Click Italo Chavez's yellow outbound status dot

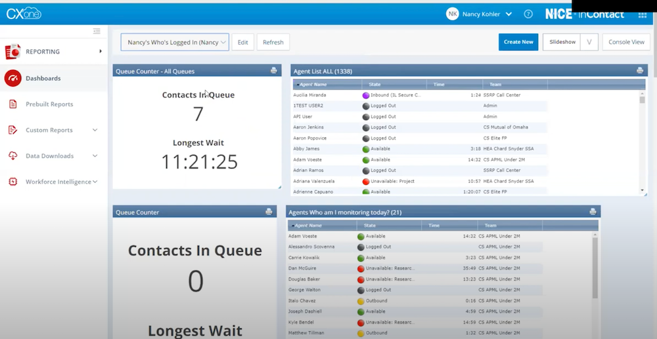click(361, 301)
